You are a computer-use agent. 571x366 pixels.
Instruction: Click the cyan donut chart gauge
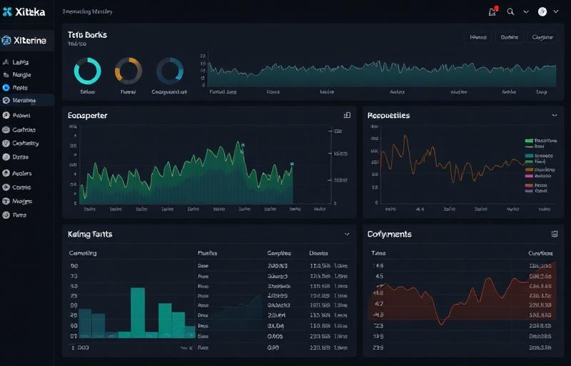click(88, 71)
